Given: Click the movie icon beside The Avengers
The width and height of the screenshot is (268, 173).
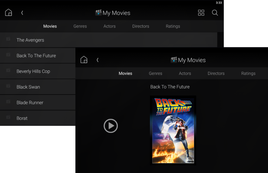Looking at the screenshot, I should [8, 39].
